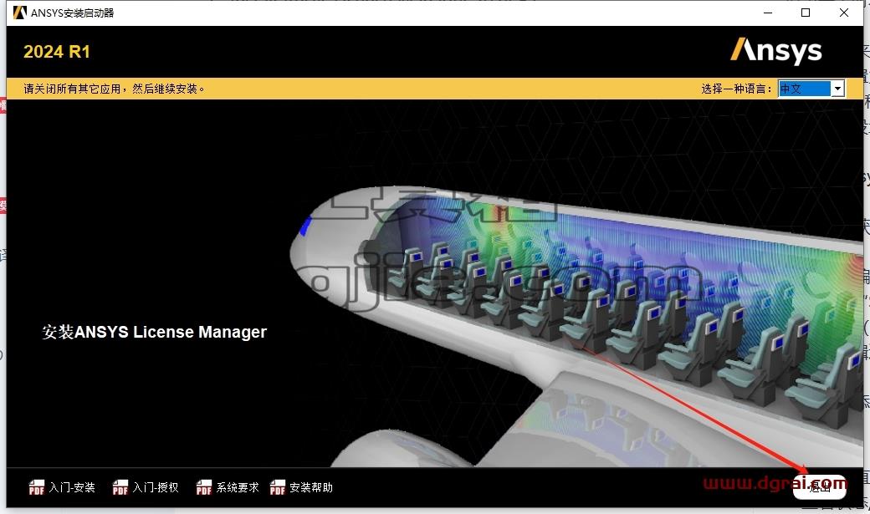The image size is (870, 514).
Task: Click the 入门-授权 text link
Action: tap(156, 487)
